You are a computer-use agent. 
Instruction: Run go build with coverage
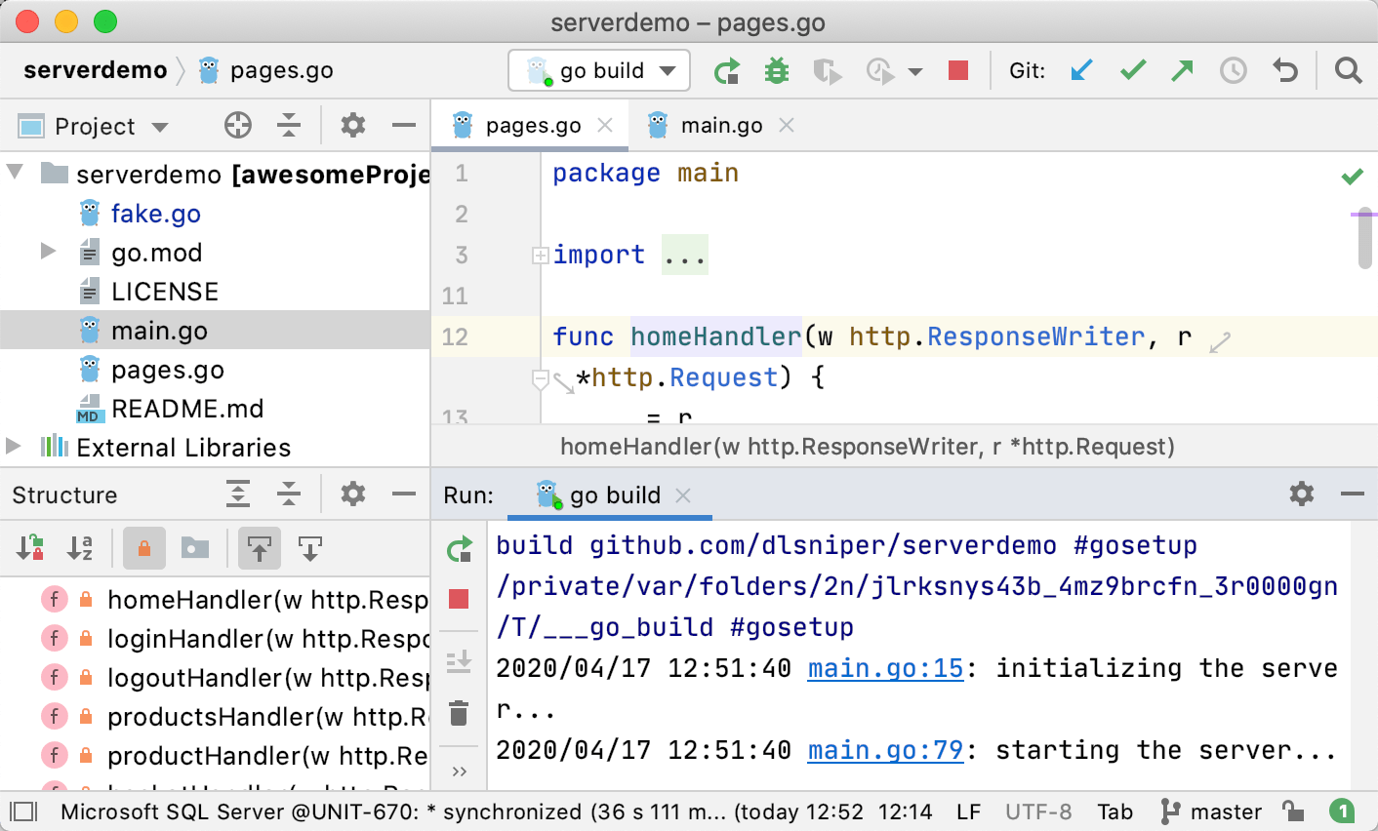(829, 70)
